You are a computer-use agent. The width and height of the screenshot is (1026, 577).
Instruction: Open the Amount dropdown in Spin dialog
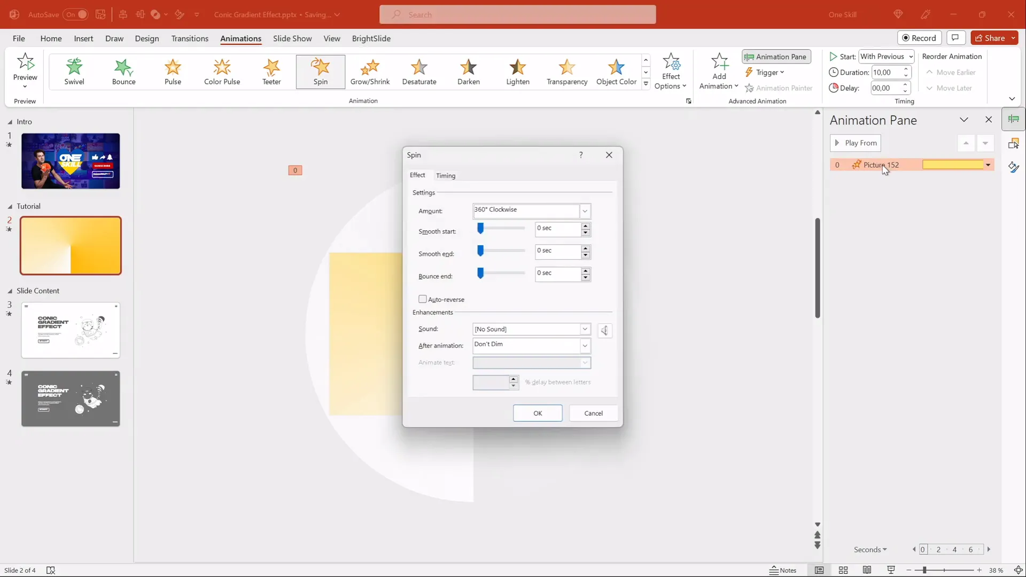click(x=586, y=211)
